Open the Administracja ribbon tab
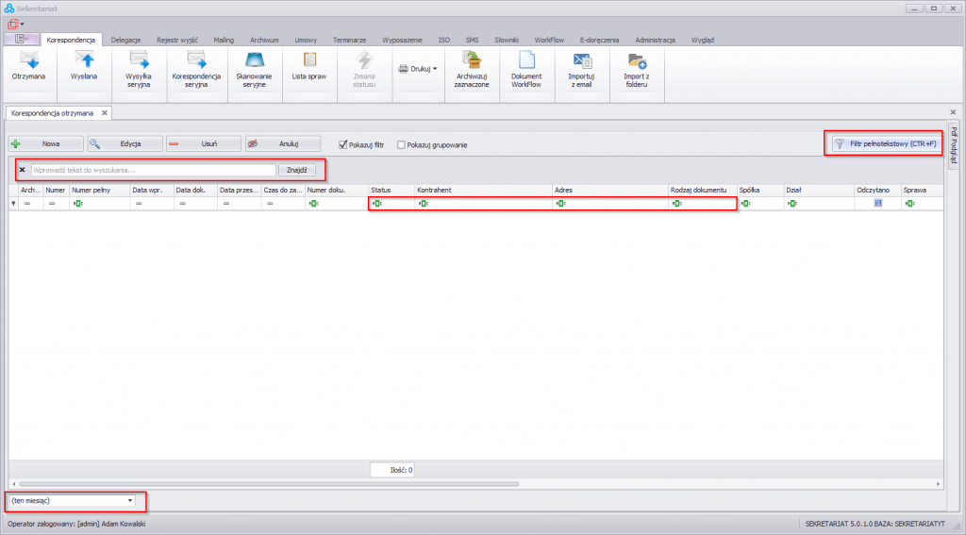Viewport: 966px width, 535px height. coord(655,41)
